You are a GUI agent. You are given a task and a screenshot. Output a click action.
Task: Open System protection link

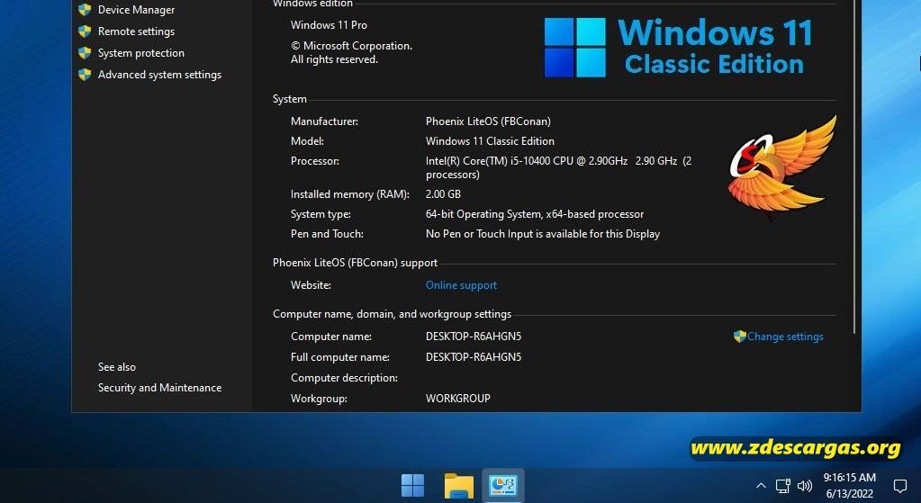pyautogui.click(x=141, y=53)
